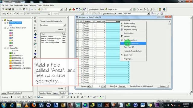Open 3D Analyst menu dropdown
Screen dimensions: 193x108
(93, 9)
